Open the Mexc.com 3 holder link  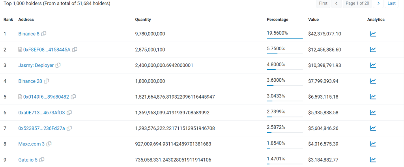[32, 144]
